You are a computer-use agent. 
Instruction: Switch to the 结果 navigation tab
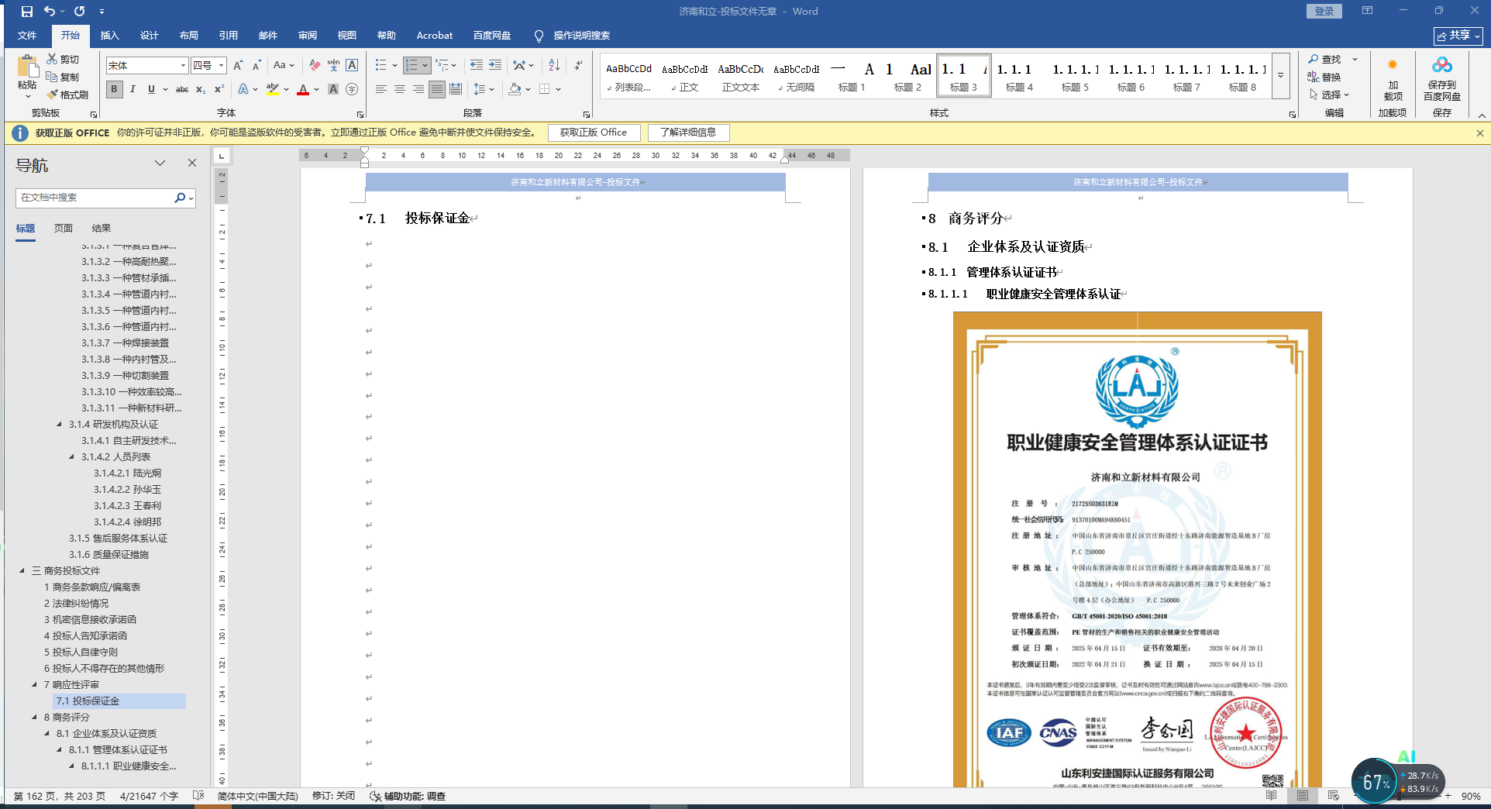[x=102, y=229]
